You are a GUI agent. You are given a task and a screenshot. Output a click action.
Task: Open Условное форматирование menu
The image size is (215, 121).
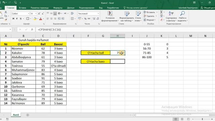pyautogui.click(x=110, y=16)
